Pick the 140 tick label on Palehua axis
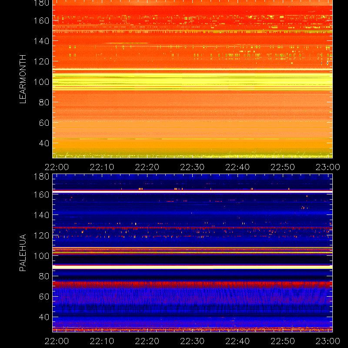Screen dimensions: 348x348 [x=41, y=215]
